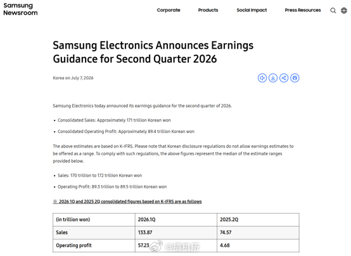Screen dimensions: 351x256
Task: Click the article headline title
Action: (153, 52)
